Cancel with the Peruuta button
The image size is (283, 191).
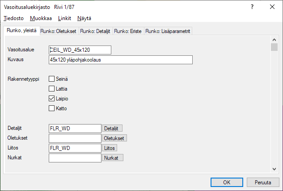click(263, 182)
